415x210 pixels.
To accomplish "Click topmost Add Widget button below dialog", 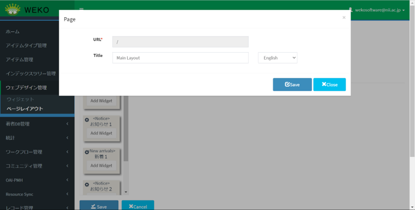I will tap(101, 100).
